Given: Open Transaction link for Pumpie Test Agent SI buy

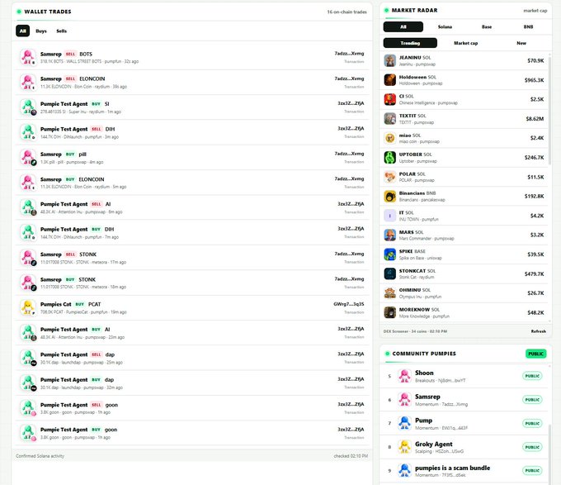Looking at the screenshot, I should tap(354, 112).
